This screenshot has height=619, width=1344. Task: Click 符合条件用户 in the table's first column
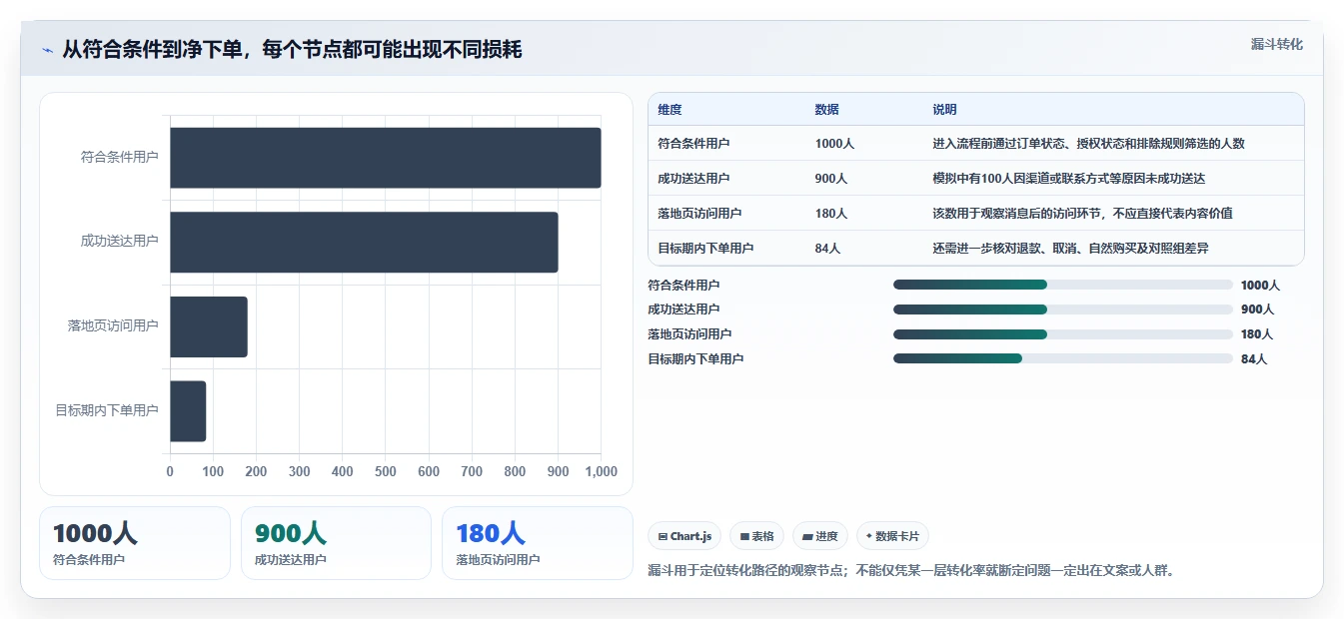point(693,144)
